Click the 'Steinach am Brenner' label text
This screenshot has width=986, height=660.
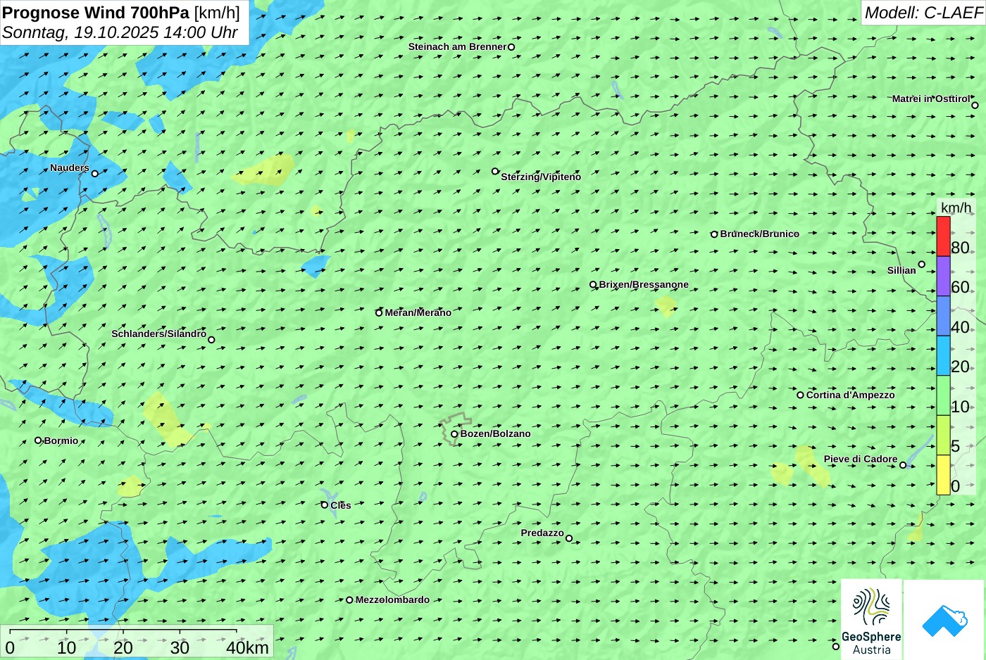[458, 47]
